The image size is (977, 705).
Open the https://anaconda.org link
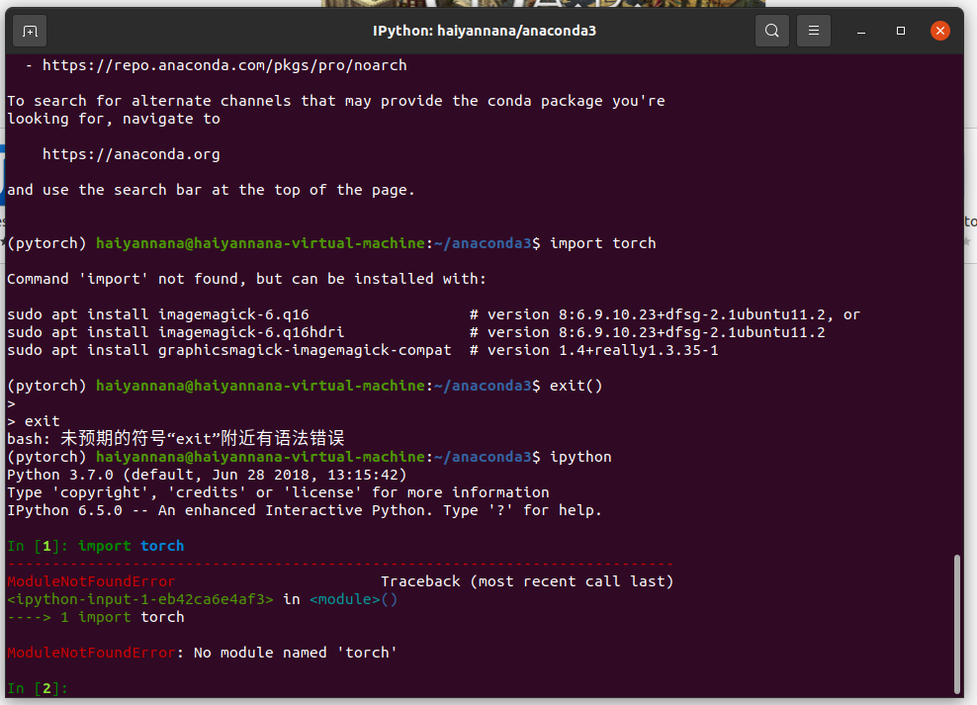pos(132,153)
